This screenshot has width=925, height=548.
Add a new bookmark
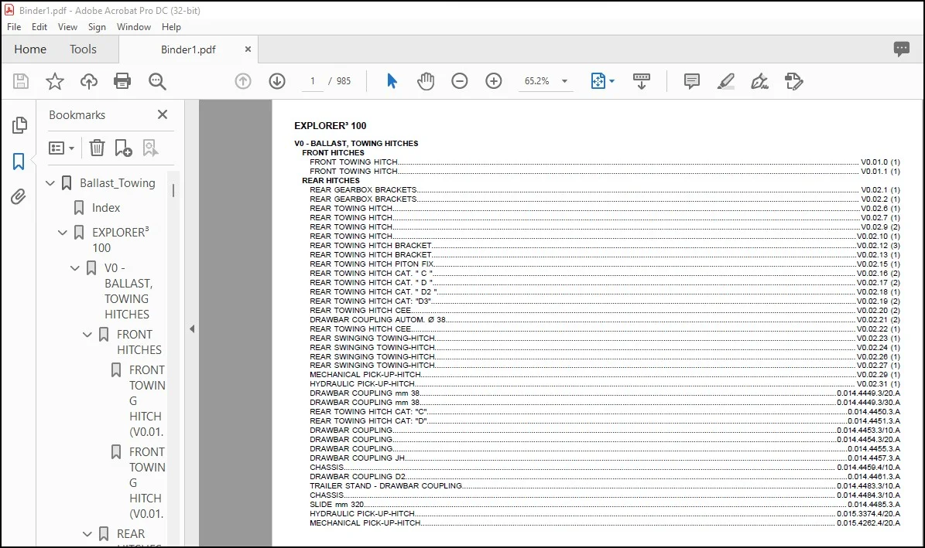click(123, 148)
